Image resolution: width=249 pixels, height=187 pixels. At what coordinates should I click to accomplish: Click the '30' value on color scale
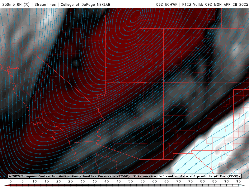[x=82, y=181]
